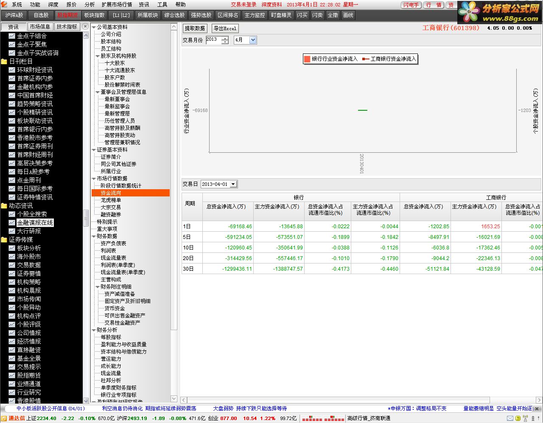Click chart icon beside 金点子组合
The width and height of the screenshot is (543, 423).
(12, 36)
